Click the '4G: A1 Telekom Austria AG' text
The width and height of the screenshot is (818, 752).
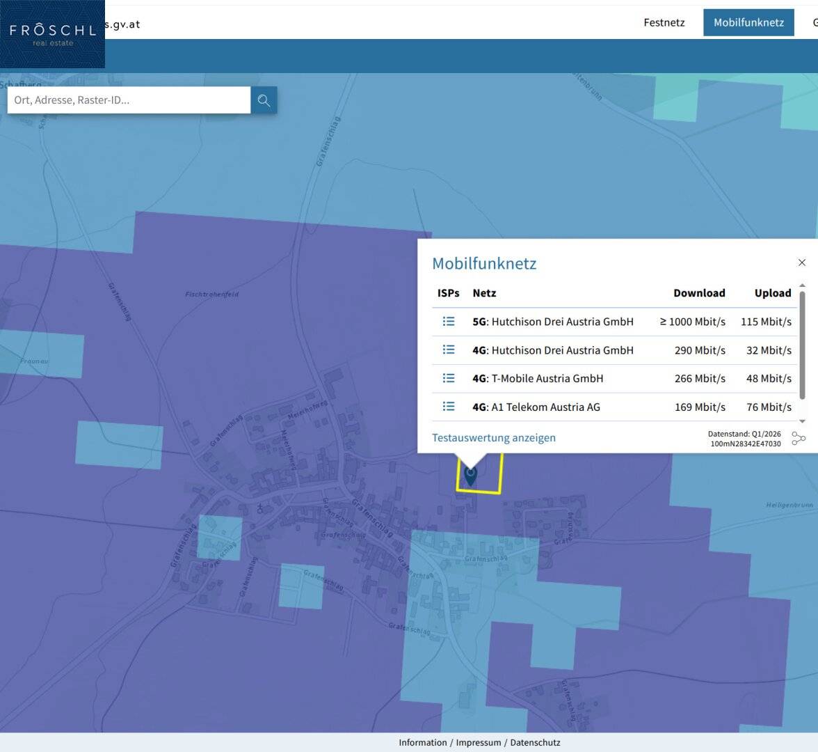tap(536, 407)
